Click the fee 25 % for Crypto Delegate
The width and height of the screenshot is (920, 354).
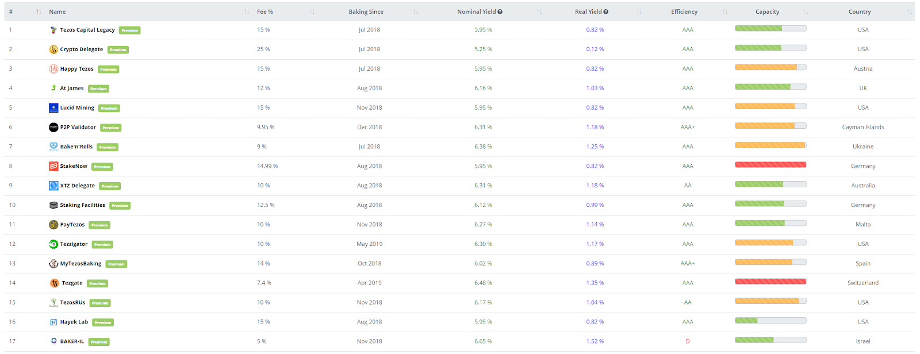[x=263, y=49]
